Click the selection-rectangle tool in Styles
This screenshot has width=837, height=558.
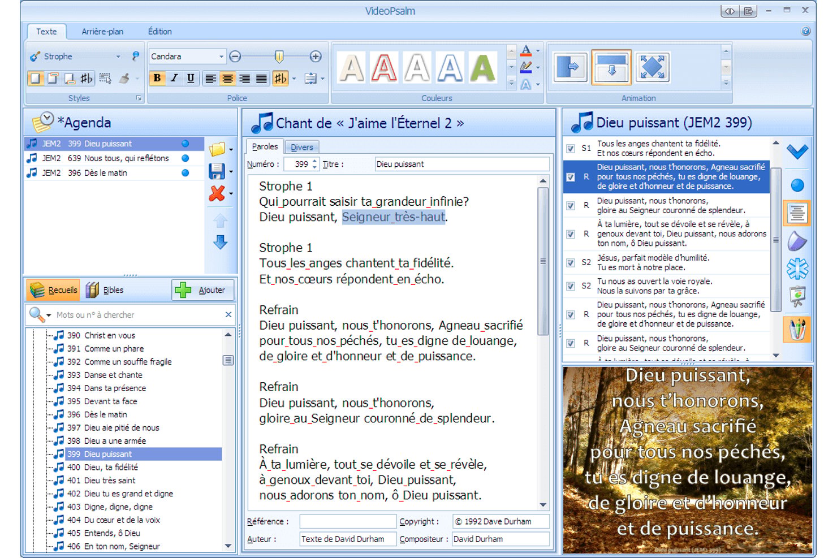(x=105, y=78)
